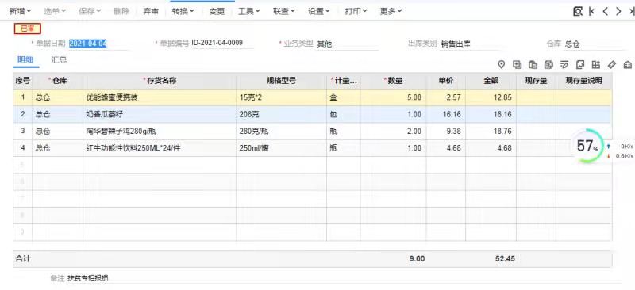
Task: Click the spec cell 250ml/罐
Action: click(282, 148)
